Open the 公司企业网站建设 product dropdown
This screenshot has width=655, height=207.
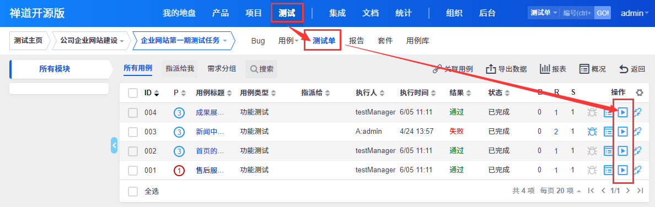pos(92,41)
